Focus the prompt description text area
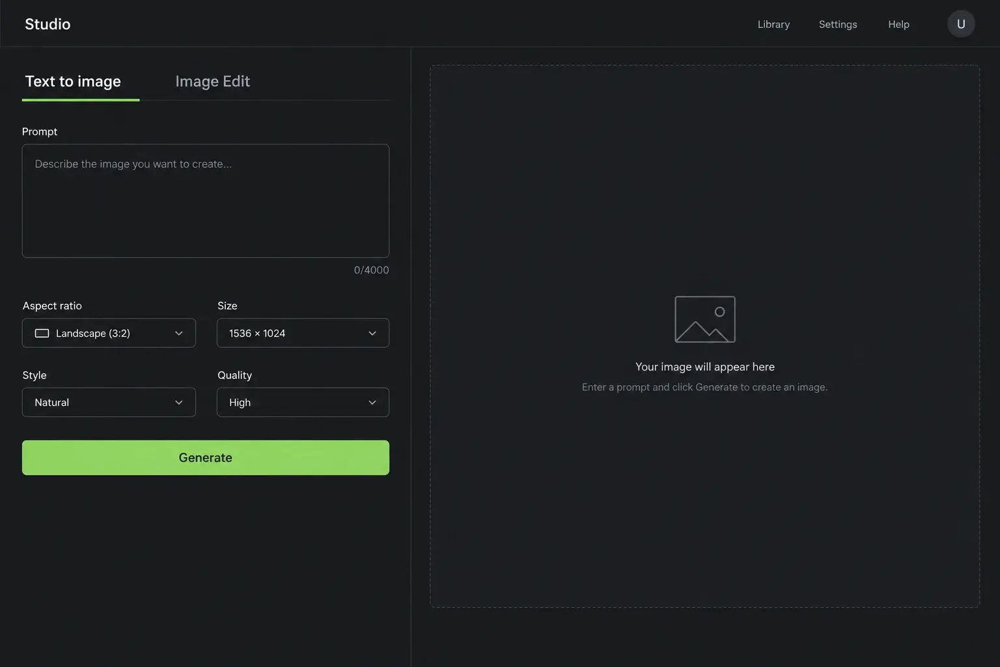 tap(206, 201)
